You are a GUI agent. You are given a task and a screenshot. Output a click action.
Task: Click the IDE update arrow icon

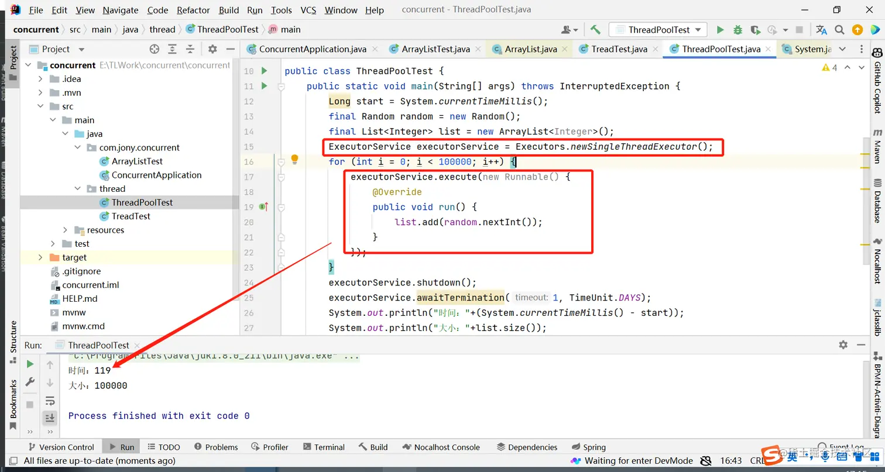(857, 30)
